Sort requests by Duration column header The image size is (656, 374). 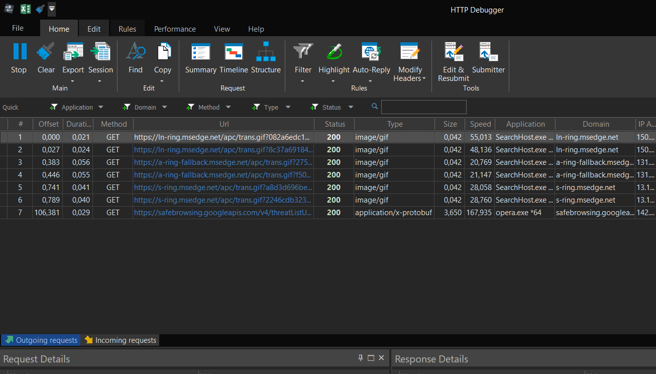79,124
